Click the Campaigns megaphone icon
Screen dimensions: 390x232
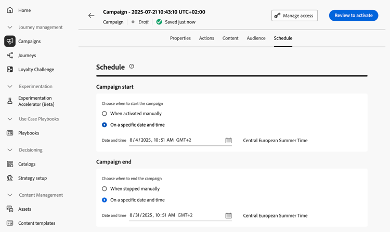coord(10,41)
